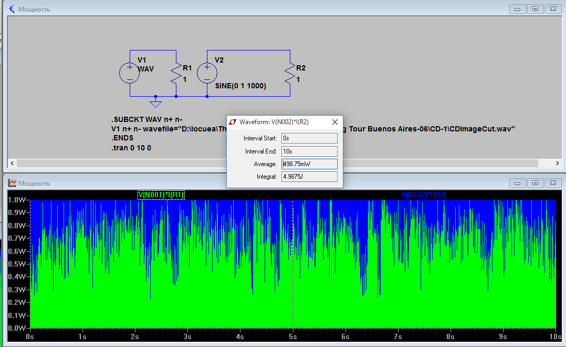
Task: Close the Waveform V(N002)*I(R2) dialog
Action: [334, 122]
